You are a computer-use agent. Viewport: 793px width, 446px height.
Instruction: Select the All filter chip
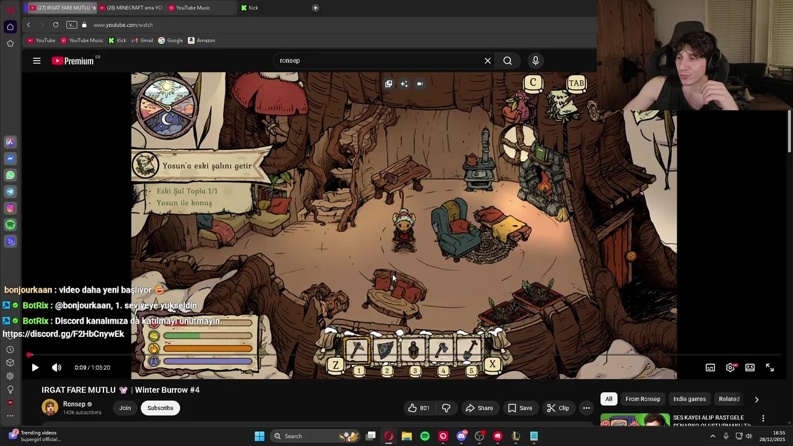608,399
